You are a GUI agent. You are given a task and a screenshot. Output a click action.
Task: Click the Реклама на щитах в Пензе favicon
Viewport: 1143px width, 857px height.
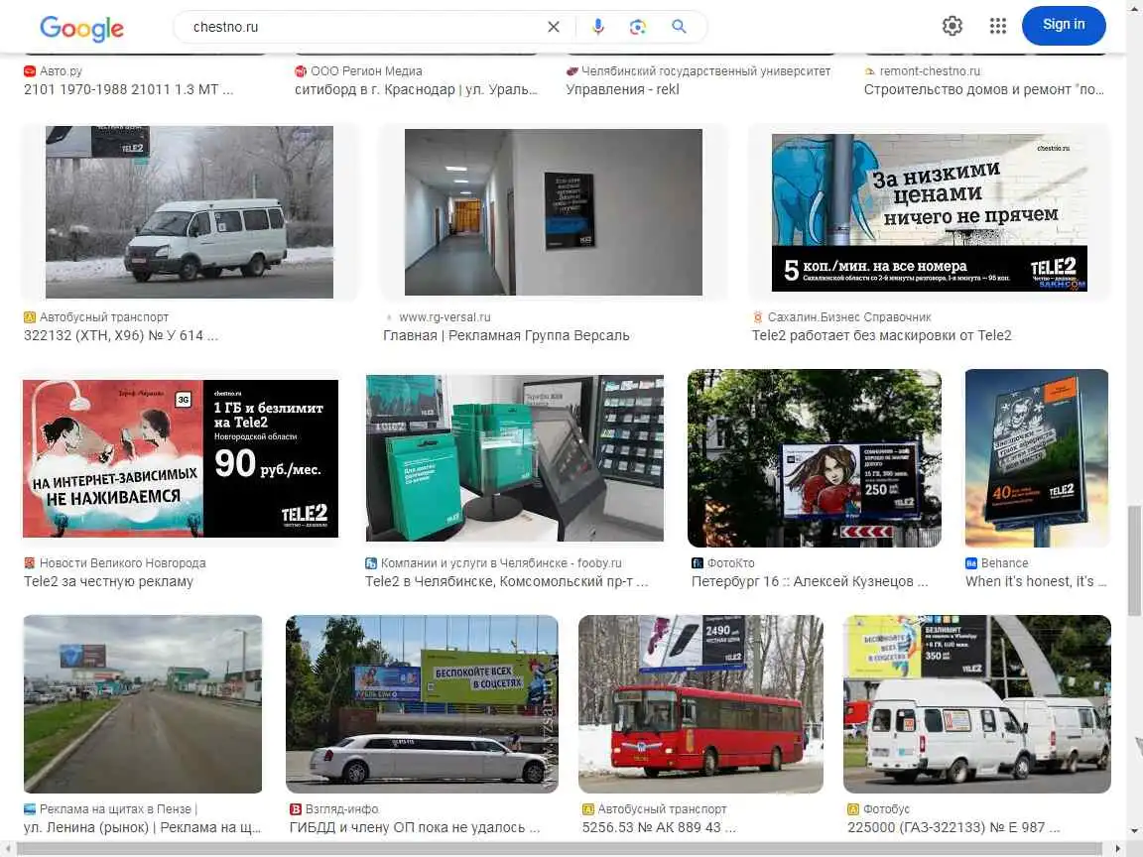click(x=30, y=809)
